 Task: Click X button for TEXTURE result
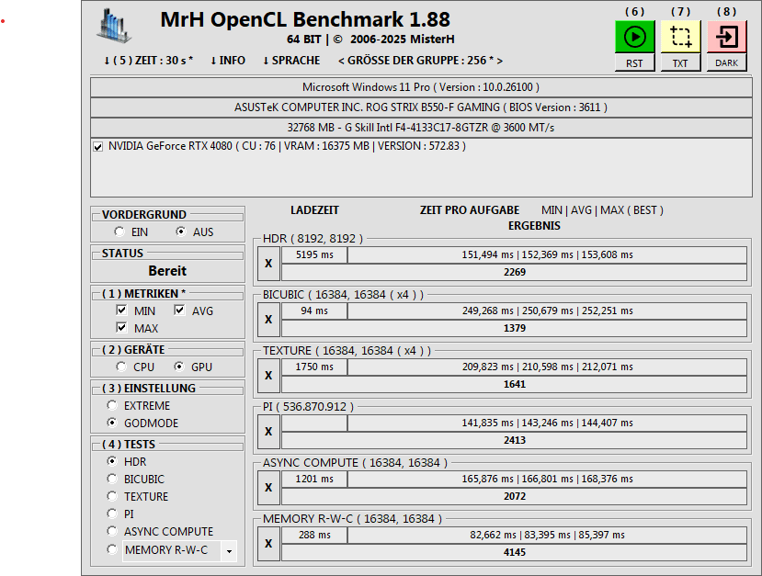click(268, 376)
